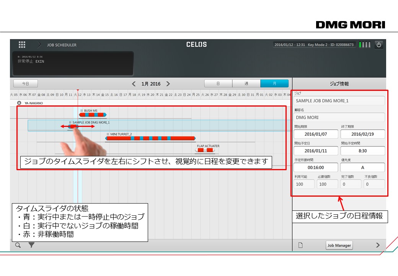The height and width of the screenshot is (276, 398).
Task: Click the 完了個数 field
Action: tap(351, 184)
